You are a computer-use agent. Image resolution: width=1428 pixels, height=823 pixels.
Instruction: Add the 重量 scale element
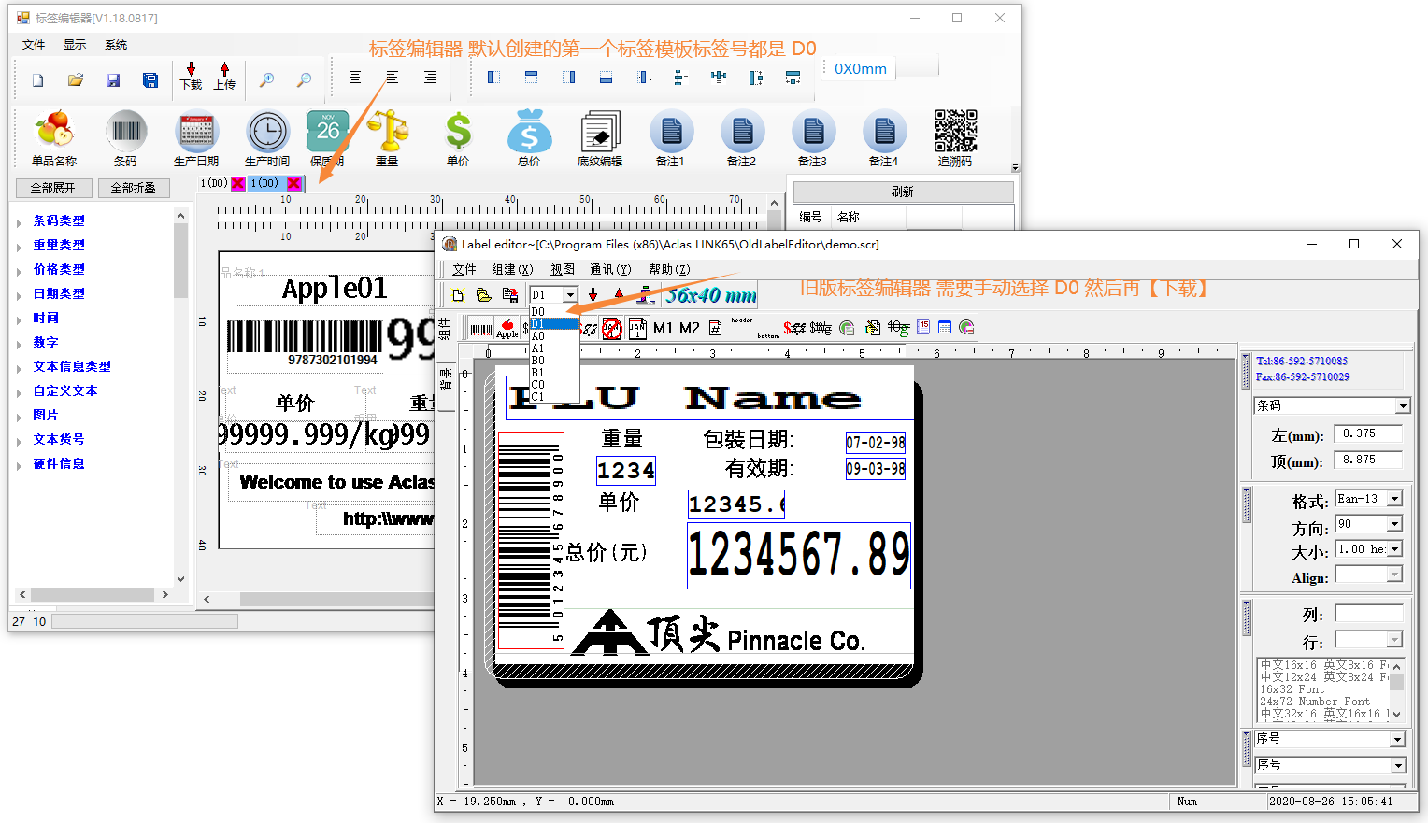point(387,134)
